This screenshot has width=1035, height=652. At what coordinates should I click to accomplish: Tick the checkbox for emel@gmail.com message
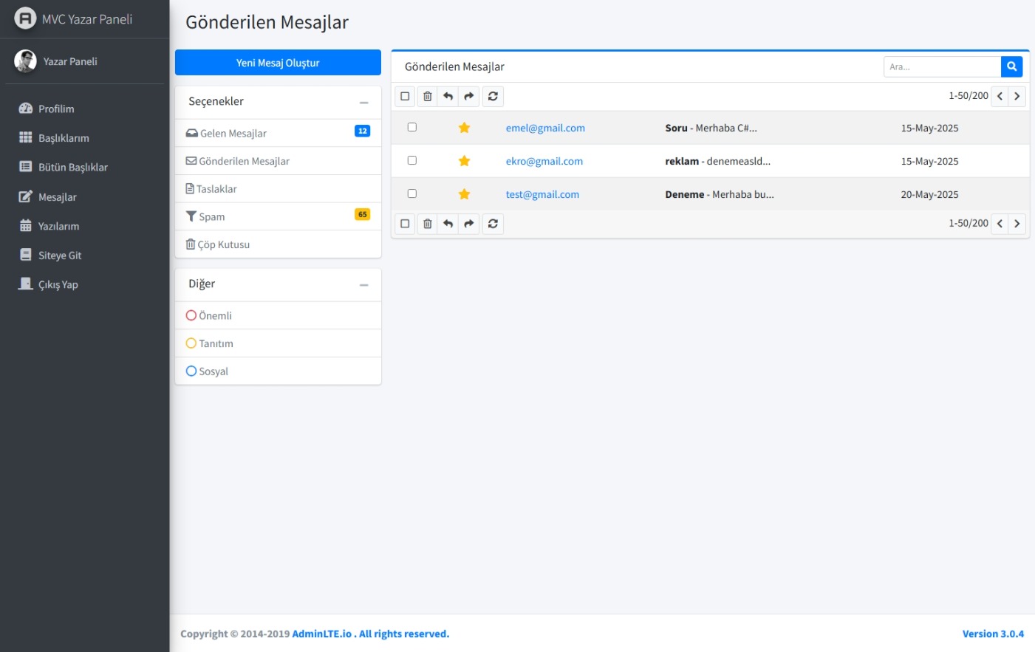pos(412,127)
